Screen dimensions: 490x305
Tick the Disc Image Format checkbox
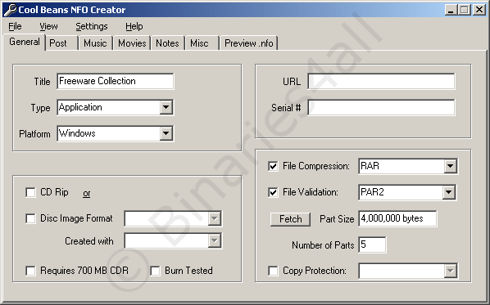coord(30,218)
